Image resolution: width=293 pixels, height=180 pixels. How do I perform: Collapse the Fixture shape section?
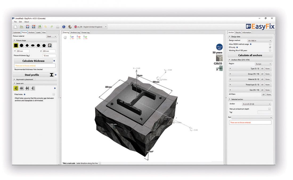pos(14,40)
